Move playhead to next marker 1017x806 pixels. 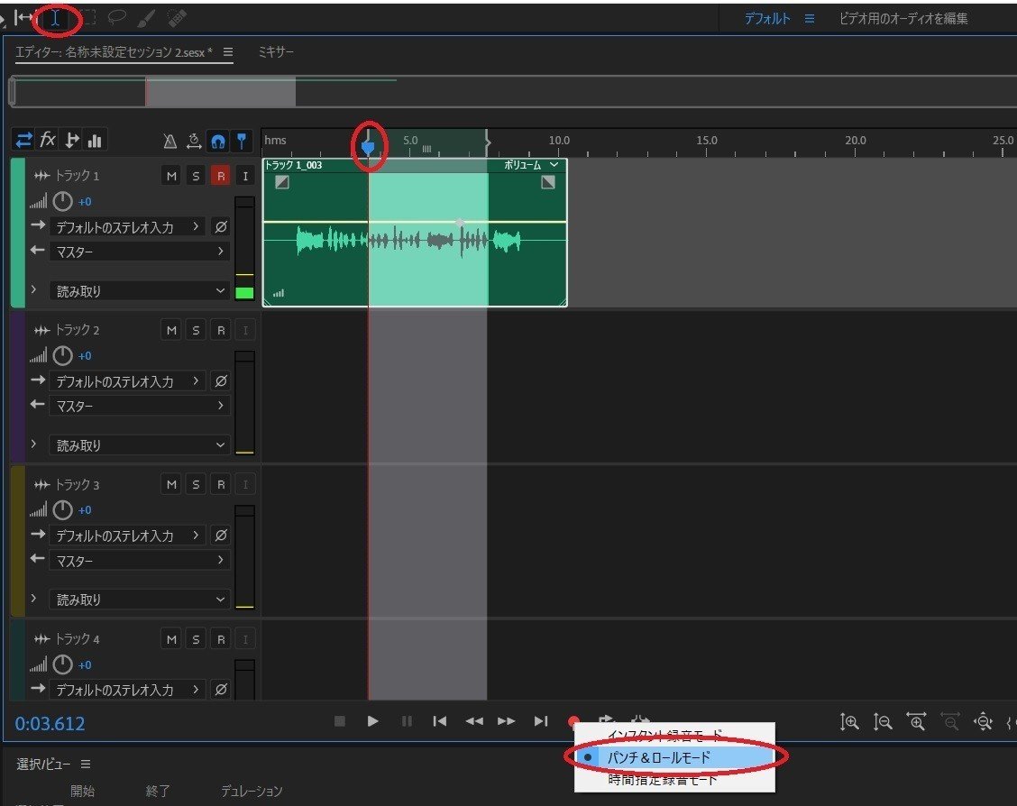(541, 721)
